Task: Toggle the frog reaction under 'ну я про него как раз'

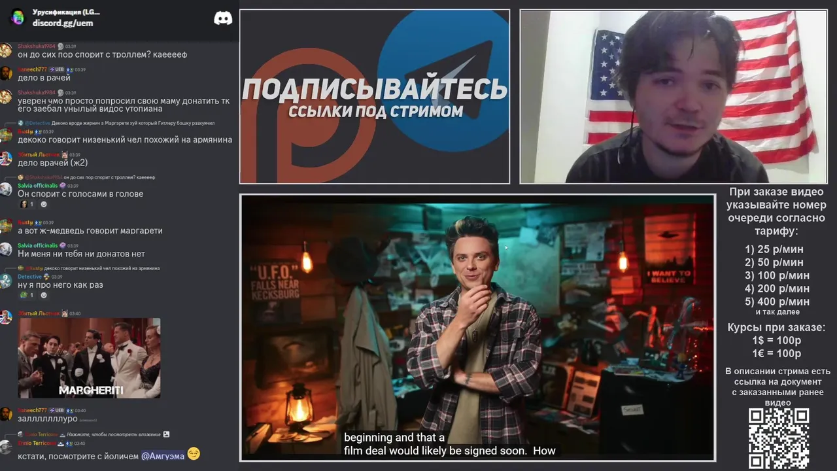Action: [27, 295]
